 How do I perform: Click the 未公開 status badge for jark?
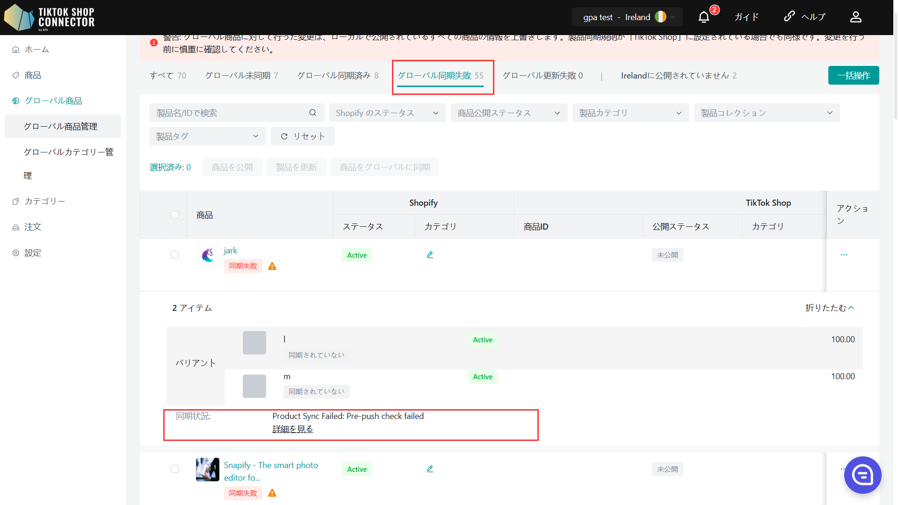[667, 255]
